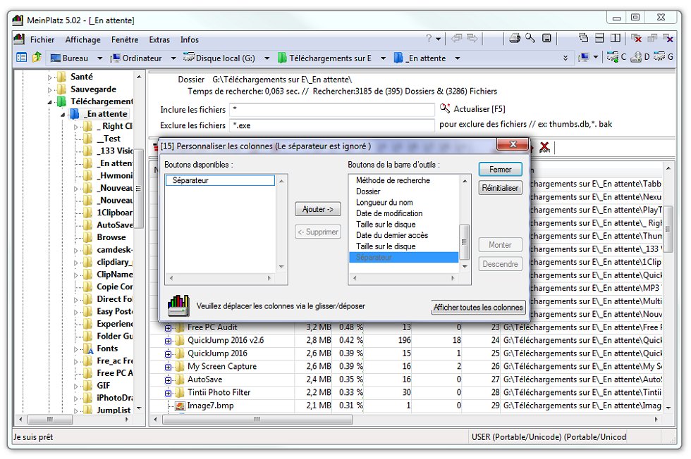Expand the QuickJump 2016 v2.6 row
Image resolution: width=691 pixels, height=459 pixels.
click(168, 341)
